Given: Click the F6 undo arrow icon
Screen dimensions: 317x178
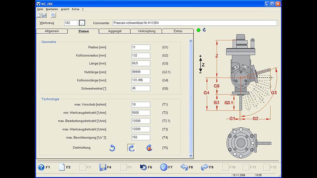Looking at the screenshot, I should [143, 167].
